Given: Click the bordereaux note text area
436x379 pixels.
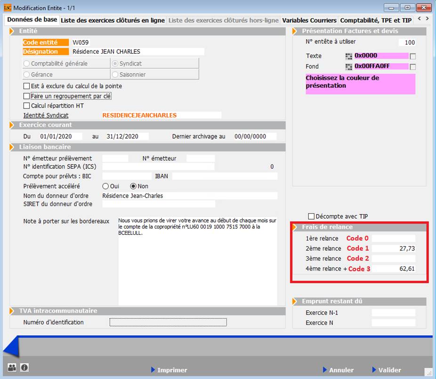Looking at the screenshot, I should [x=198, y=261].
